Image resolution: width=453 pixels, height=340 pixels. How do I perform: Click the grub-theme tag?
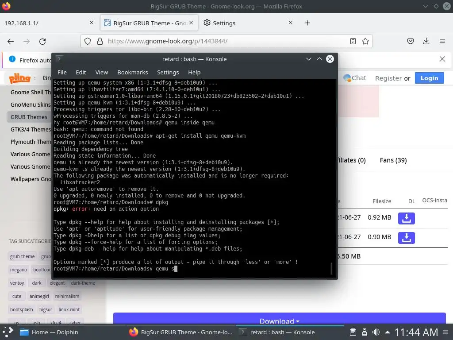(22, 256)
